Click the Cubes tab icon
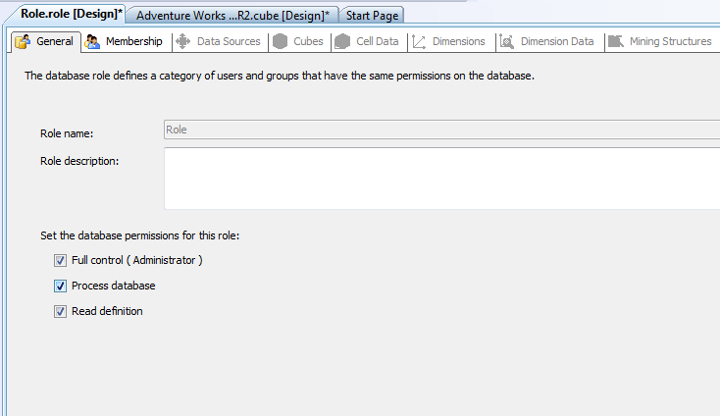The image size is (721, 417). pyautogui.click(x=280, y=41)
